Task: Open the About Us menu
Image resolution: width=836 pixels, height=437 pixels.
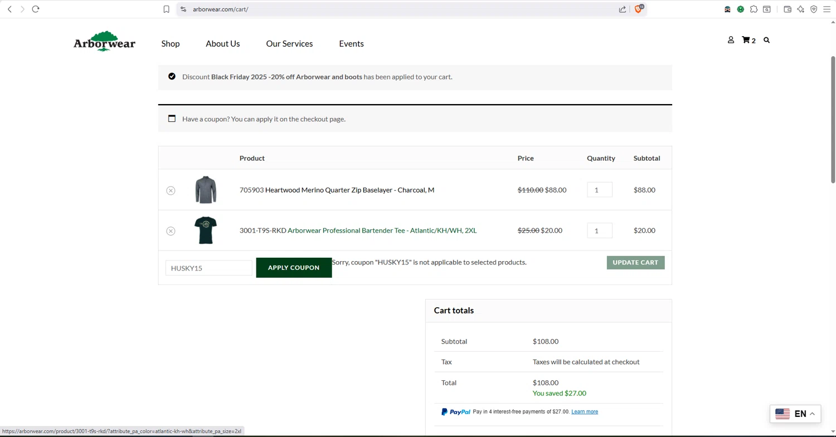Action: [x=222, y=43]
